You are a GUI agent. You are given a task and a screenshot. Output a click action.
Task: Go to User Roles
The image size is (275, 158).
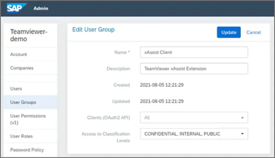point(30,136)
